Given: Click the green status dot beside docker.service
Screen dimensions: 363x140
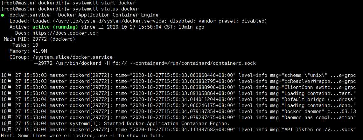Looking at the screenshot, I should click(x=2, y=15).
